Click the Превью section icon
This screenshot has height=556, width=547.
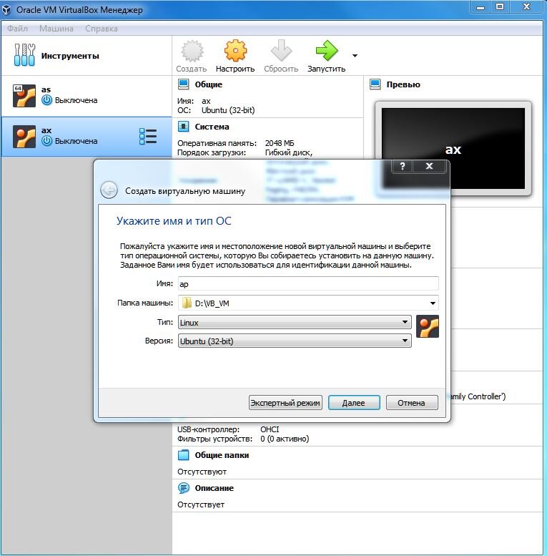375,84
